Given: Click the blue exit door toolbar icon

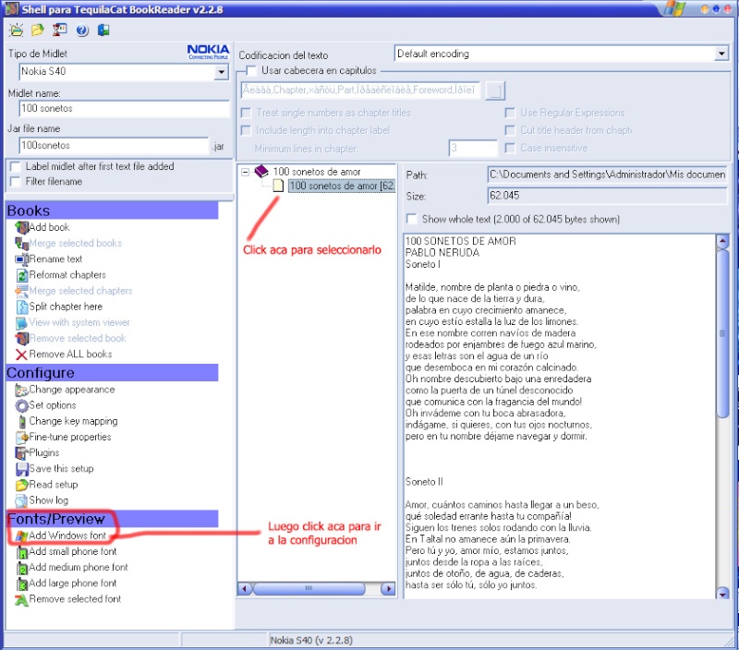Looking at the screenshot, I should pos(103,30).
